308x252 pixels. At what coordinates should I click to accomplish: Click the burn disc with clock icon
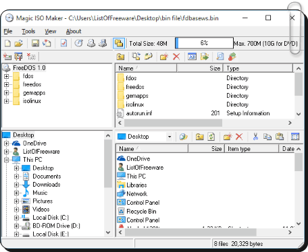coord(79,43)
